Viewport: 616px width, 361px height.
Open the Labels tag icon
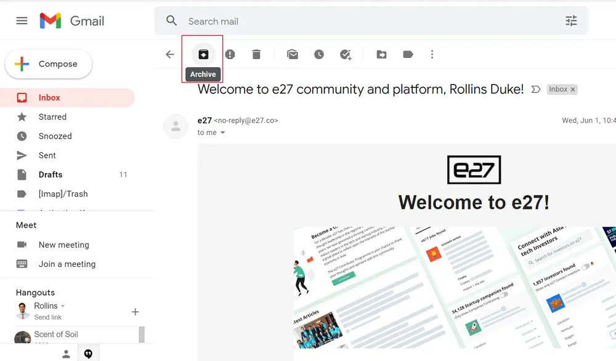(408, 54)
